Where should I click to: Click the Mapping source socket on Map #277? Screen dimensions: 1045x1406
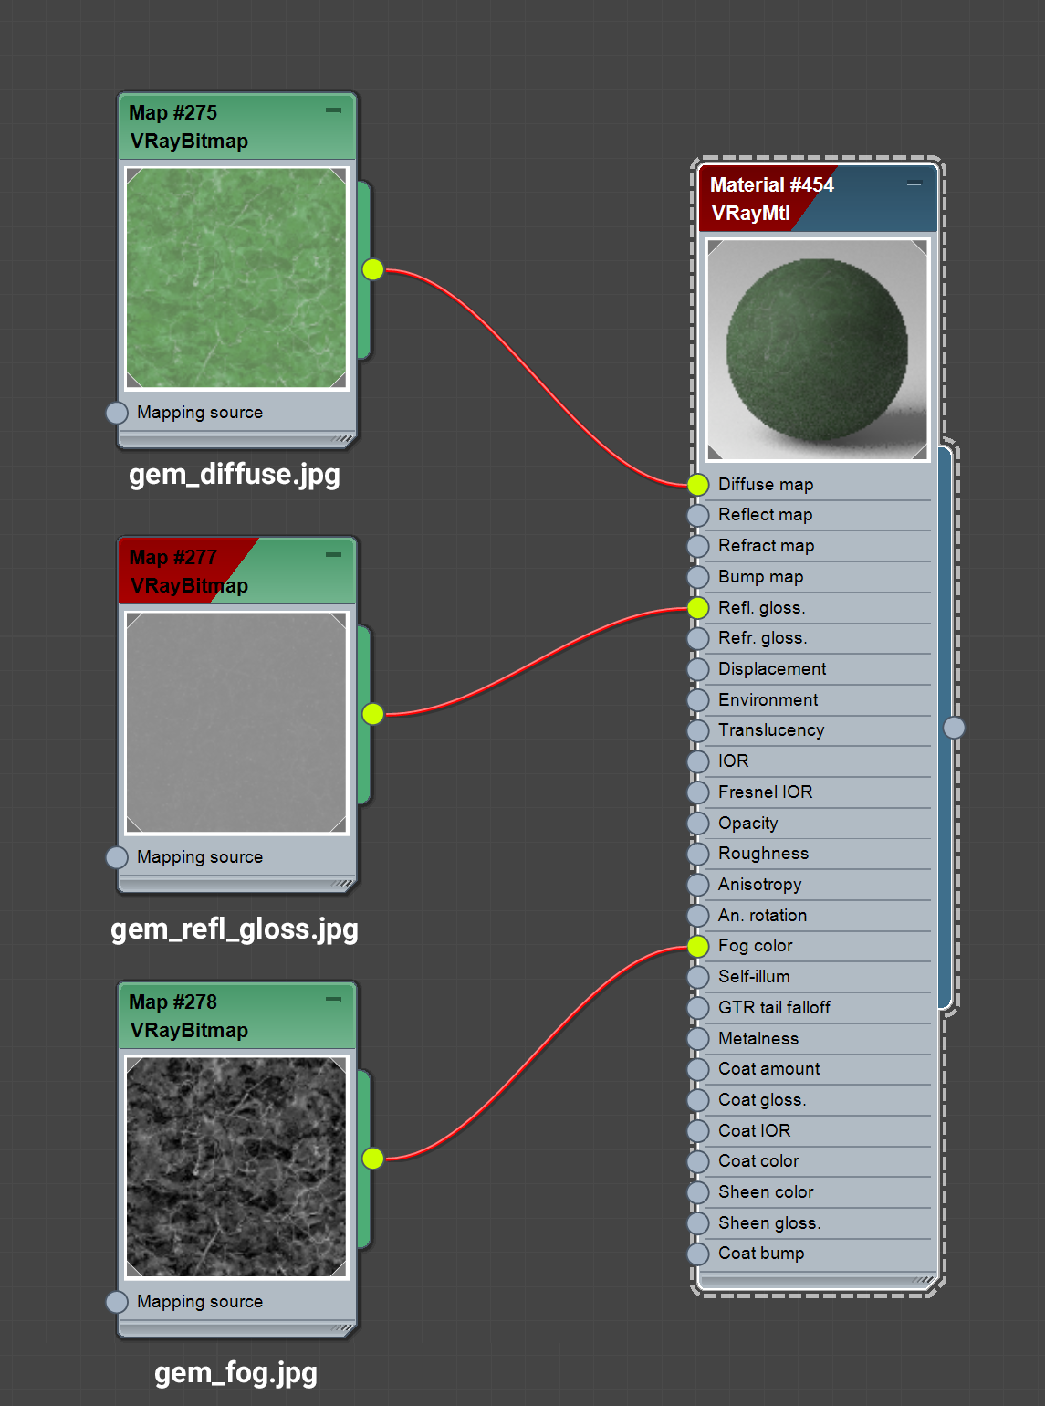pos(117,857)
